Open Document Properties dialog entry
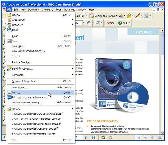Viewport: 168px width, 145px height. tap(41, 81)
